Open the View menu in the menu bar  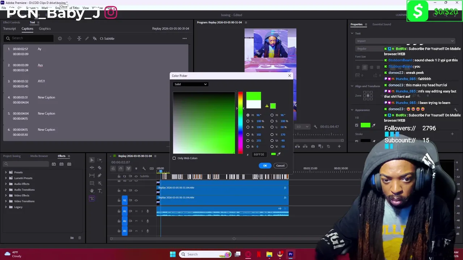coord(85,8)
